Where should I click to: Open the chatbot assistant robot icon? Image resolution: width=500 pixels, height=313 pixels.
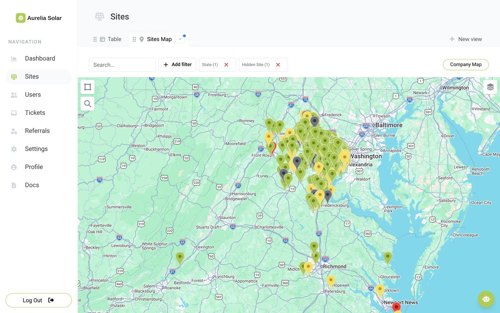click(x=486, y=299)
